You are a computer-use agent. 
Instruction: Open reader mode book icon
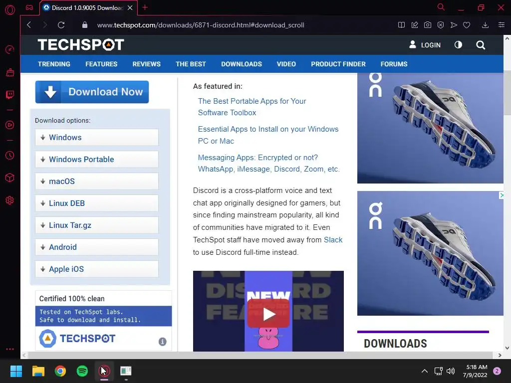pyautogui.click(x=402, y=25)
